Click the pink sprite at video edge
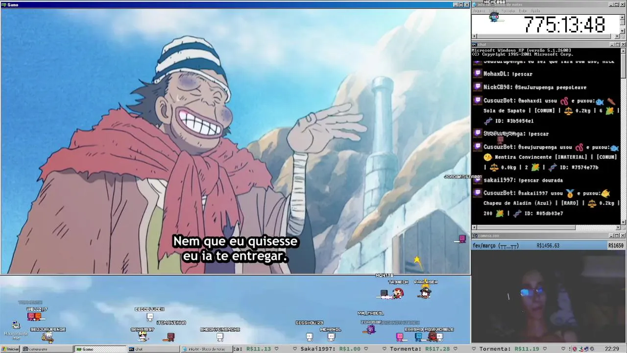The height and width of the screenshot is (353, 627). [462, 239]
